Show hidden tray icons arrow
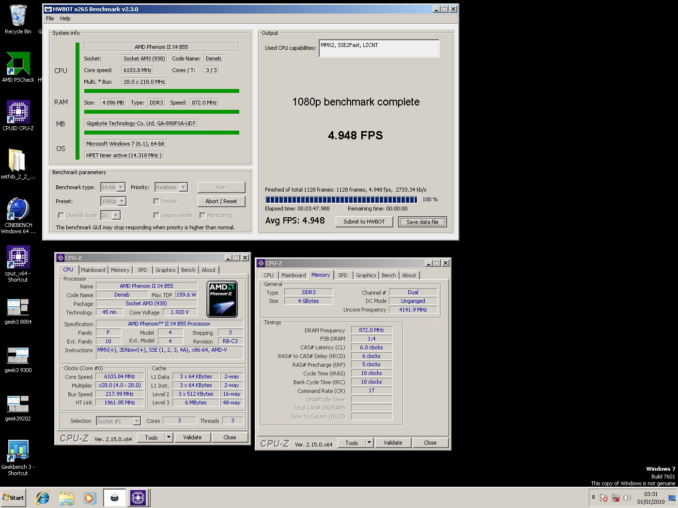 point(593,497)
